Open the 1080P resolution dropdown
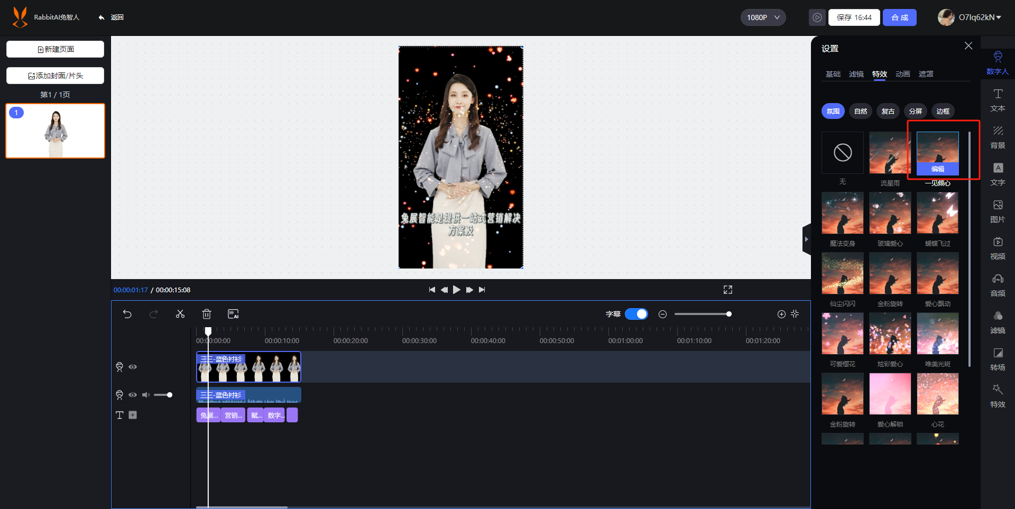 [x=763, y=17]
